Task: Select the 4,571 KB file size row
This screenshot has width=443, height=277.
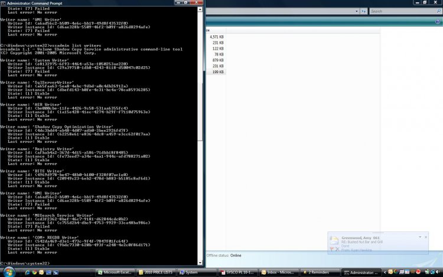Action: coord(216,37)
